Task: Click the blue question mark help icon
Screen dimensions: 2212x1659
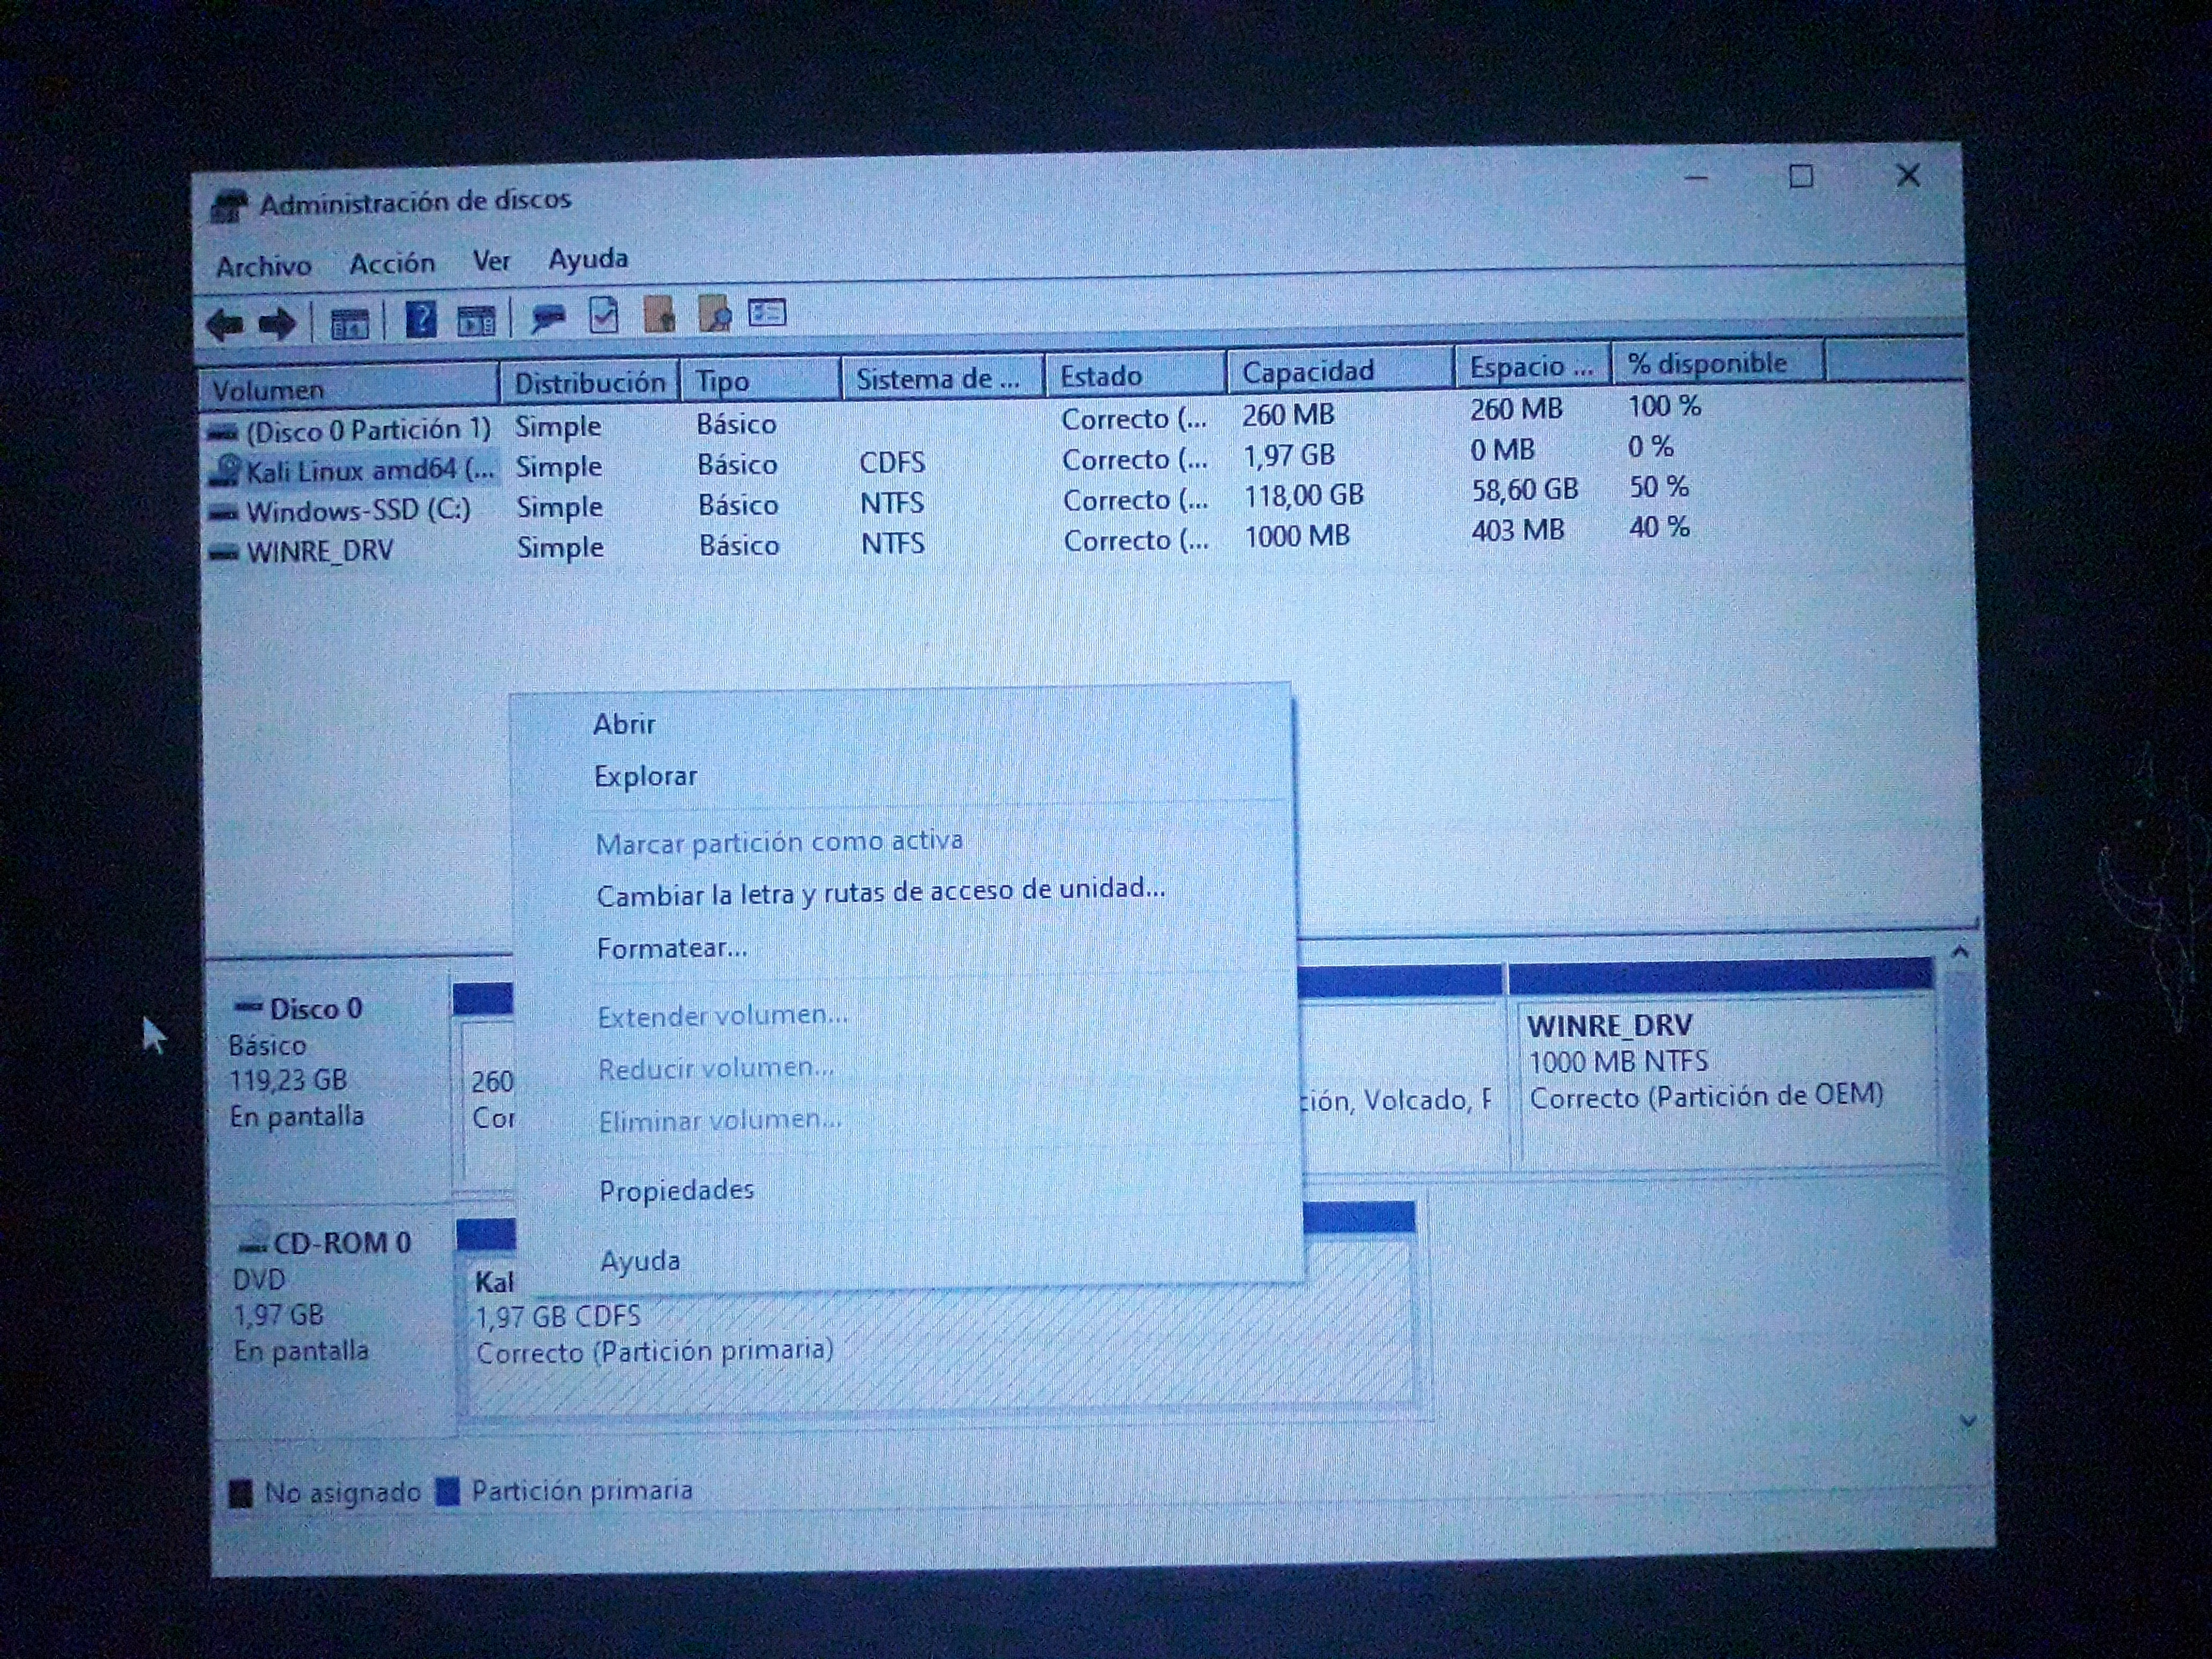Action: [x=421, y=320]
